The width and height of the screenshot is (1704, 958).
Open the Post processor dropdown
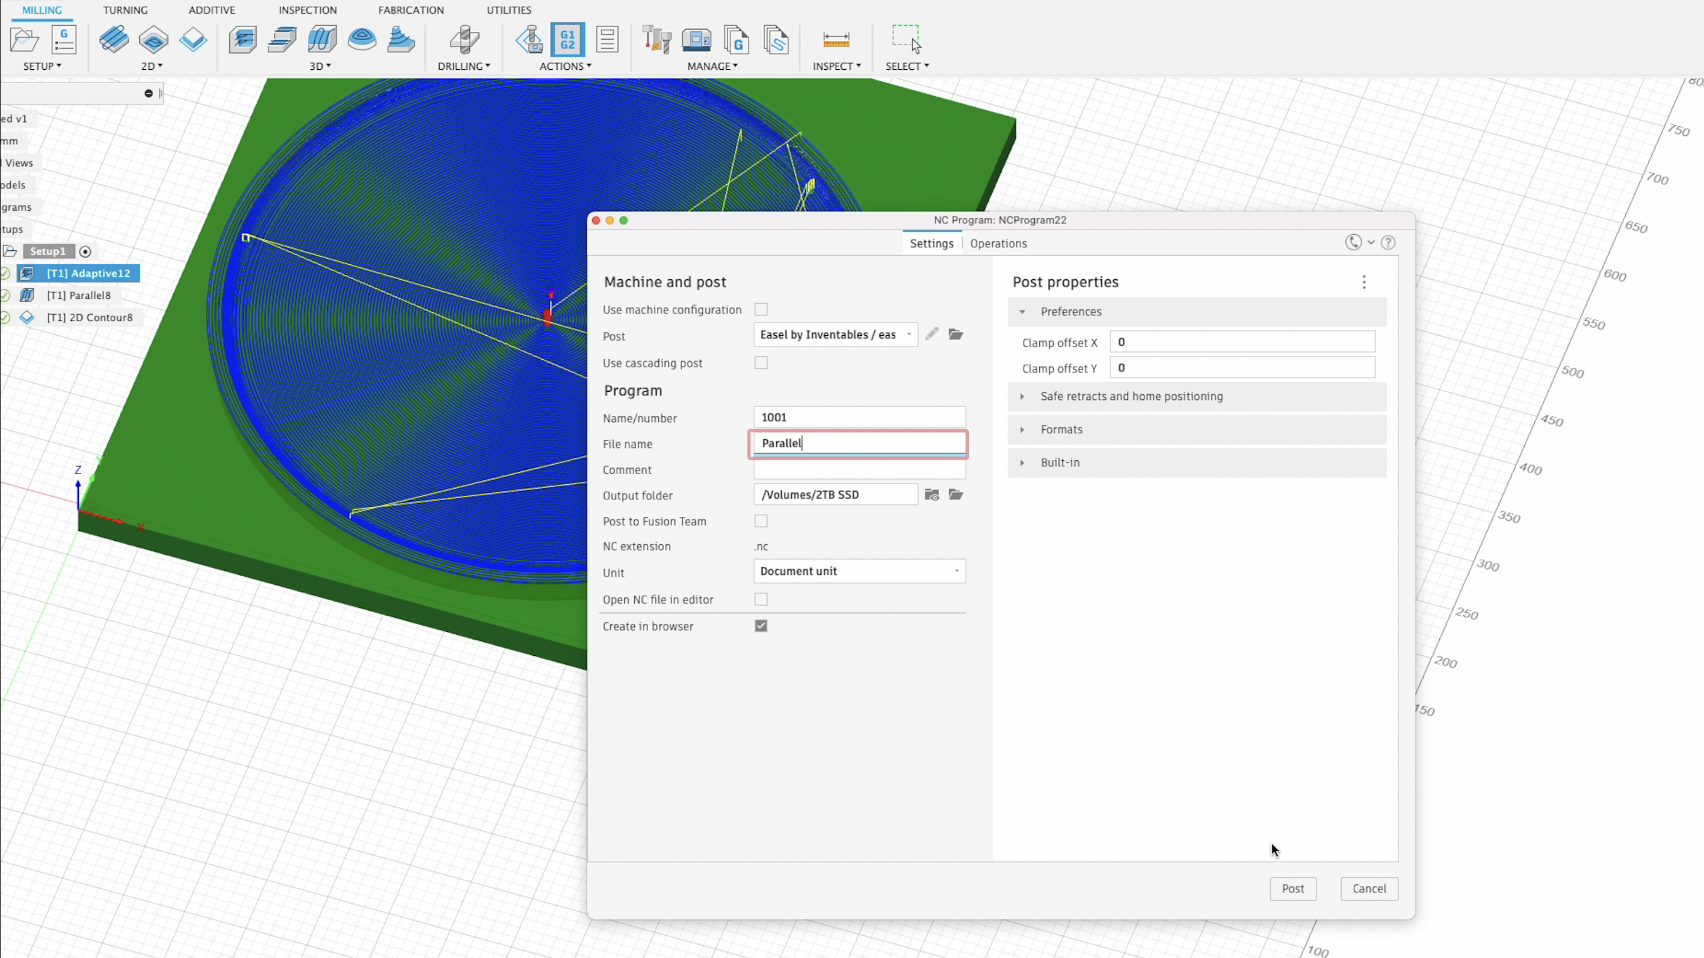[835, 335]
